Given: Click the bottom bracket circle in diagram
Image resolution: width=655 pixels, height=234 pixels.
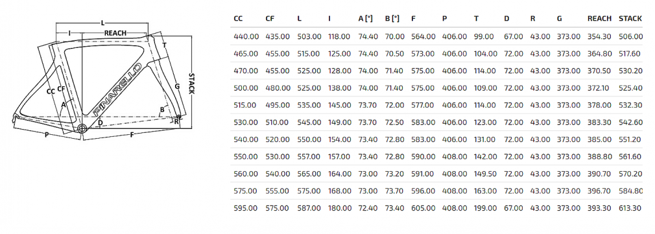Looking at the screenshot, I should point(81,128).
